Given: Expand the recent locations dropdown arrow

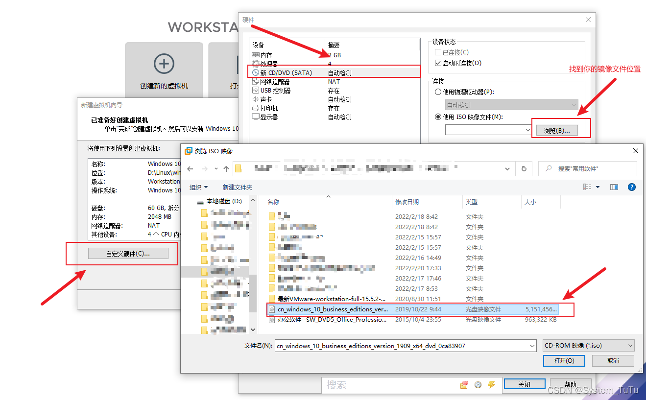Looking at the screenshot, I should click(216, 168).
